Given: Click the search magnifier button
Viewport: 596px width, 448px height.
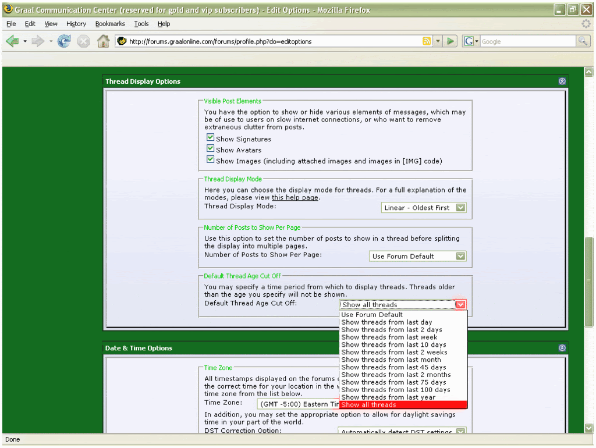Looking at the screenshot, I should click(x=582, y=41).
